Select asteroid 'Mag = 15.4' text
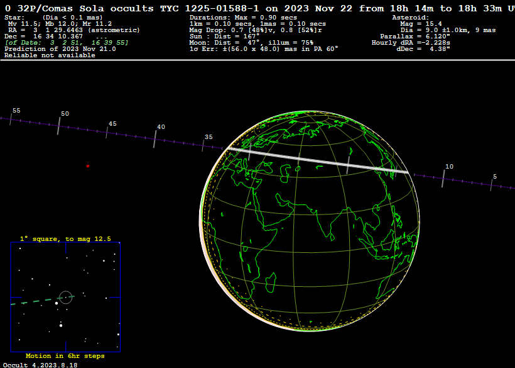This screenshot has width=515, height=368. (x=421, y=24)
